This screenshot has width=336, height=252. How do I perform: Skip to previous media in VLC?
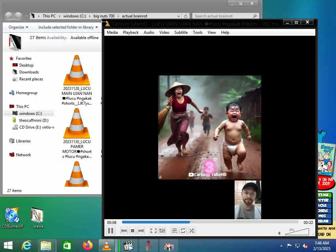tap(124, 231)
